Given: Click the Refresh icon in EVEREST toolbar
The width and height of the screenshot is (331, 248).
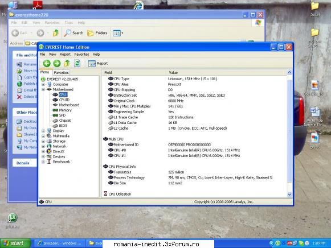Looking at the screenshot, I should [77, 63].
